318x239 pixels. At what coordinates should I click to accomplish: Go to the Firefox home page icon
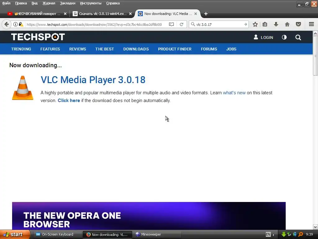point(287,24)
